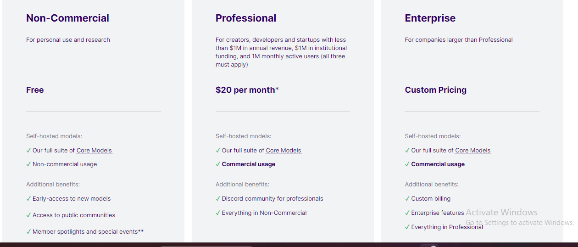Click the checkmark beside Custom billing
The image size is (578, 247).
coord(407,199)
